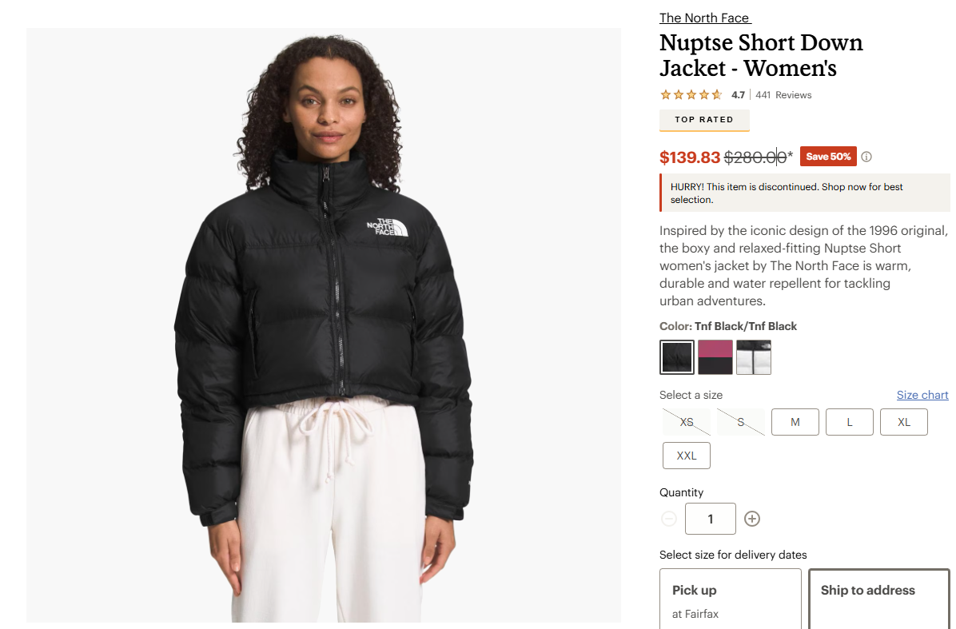Image resolution: width=956 pixels, height=629 pixels.
Task: Select the Tnf Black color swatch
Action: click(x=677, y=357)
